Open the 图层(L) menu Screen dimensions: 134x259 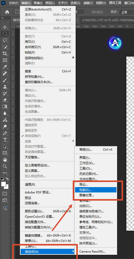50,3
